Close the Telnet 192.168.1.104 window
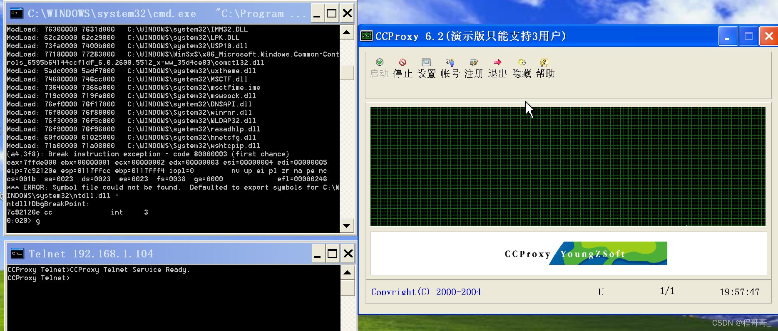 coord(348,253)
